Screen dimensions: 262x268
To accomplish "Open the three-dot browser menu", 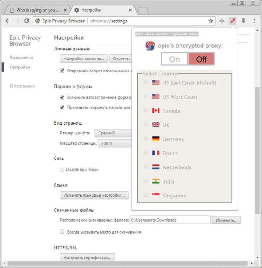I will 254,21.
